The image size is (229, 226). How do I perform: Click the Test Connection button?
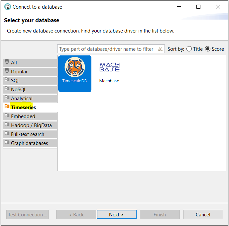[28, 214]
